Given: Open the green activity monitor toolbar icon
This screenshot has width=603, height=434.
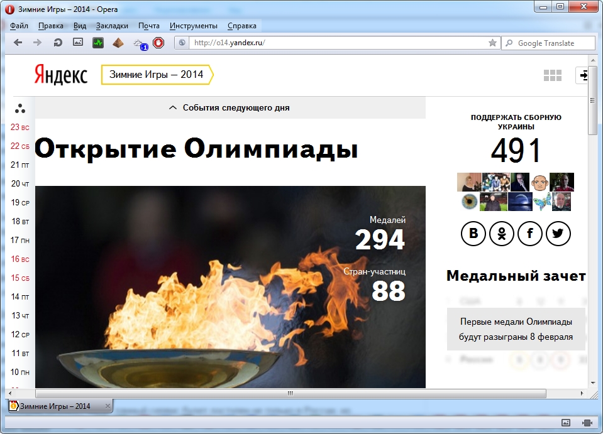Looking at the screenshot, I should tap(98, 43).
